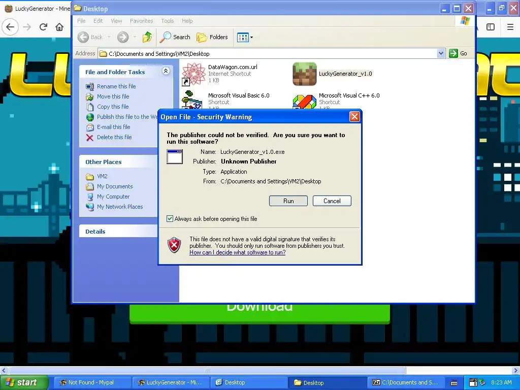Click the LuckyGenerator browser tab
This screenshot has width=520, height=390.
point(36,9)
